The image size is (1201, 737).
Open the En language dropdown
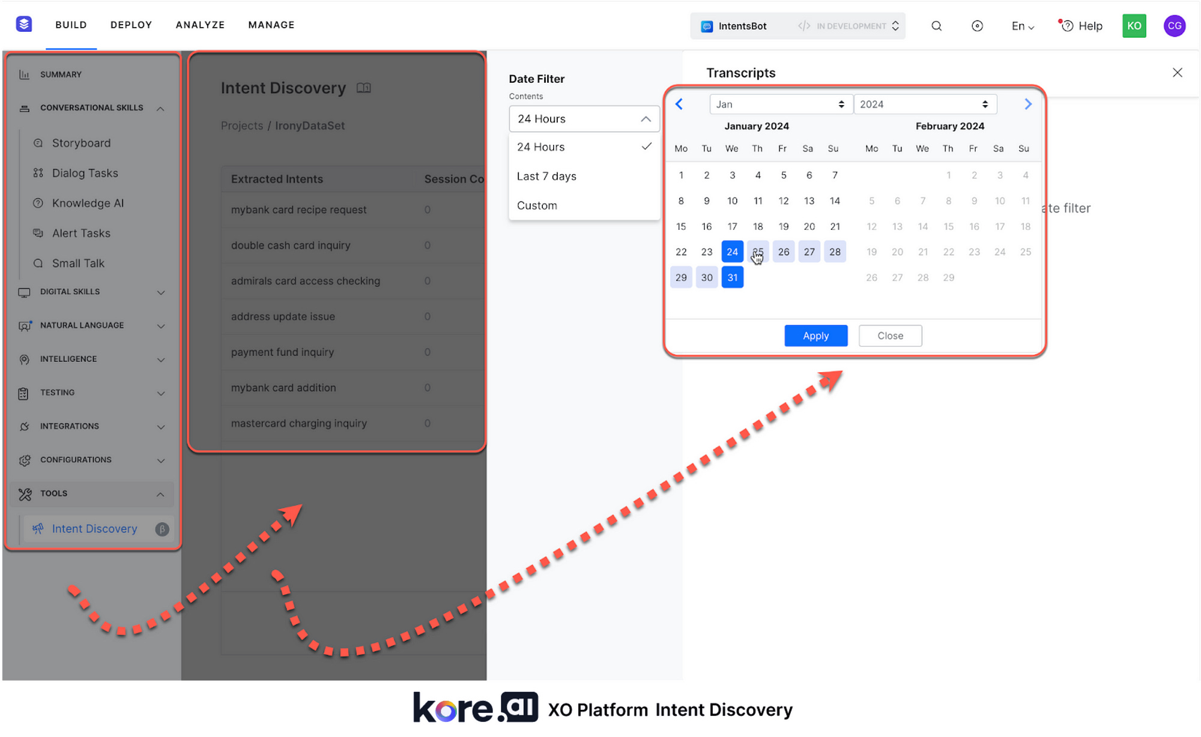click(1023, 26)
